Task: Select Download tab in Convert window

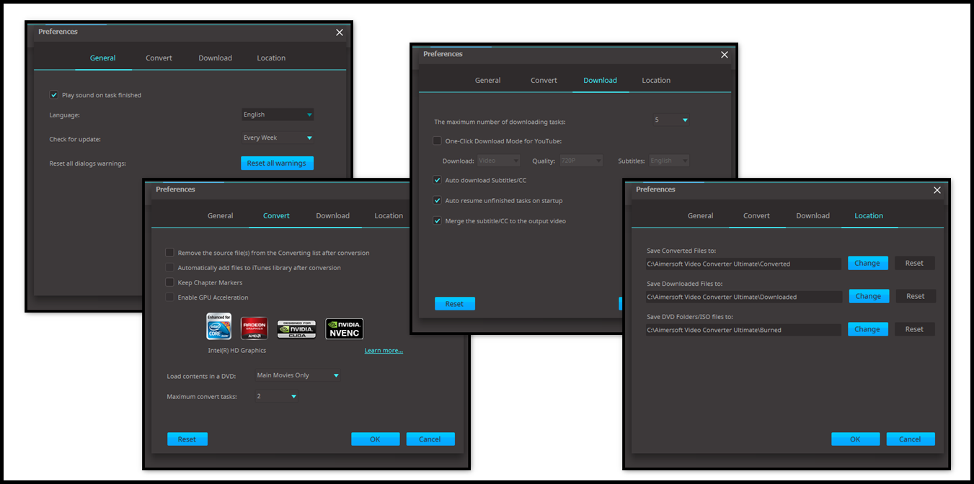Action: coord(333,216)
